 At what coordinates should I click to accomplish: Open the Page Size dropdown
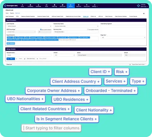pyautogui.click(x=123, y=37)
